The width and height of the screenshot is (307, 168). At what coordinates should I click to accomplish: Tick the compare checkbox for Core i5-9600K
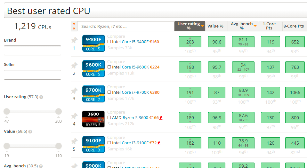pyautogui.click(x=109, y=67)
